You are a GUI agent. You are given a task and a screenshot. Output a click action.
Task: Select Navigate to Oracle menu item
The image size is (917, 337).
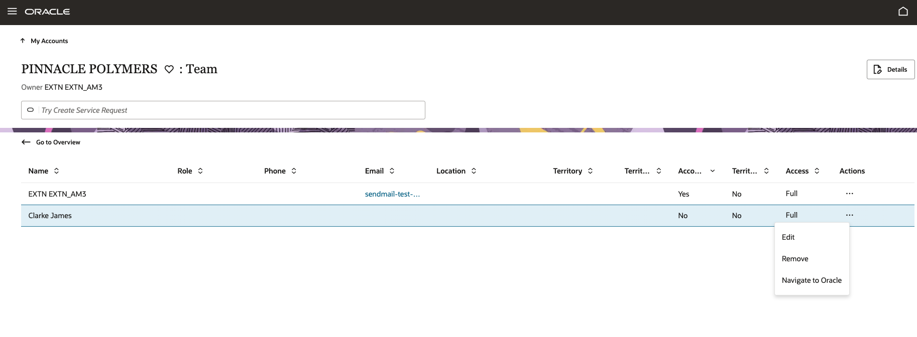(x=812, y=280)
